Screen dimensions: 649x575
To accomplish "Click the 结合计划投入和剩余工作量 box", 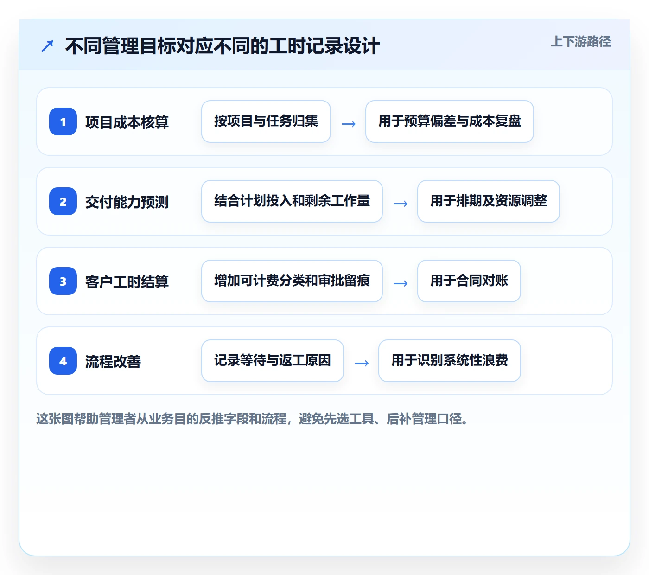I will 292,201.
